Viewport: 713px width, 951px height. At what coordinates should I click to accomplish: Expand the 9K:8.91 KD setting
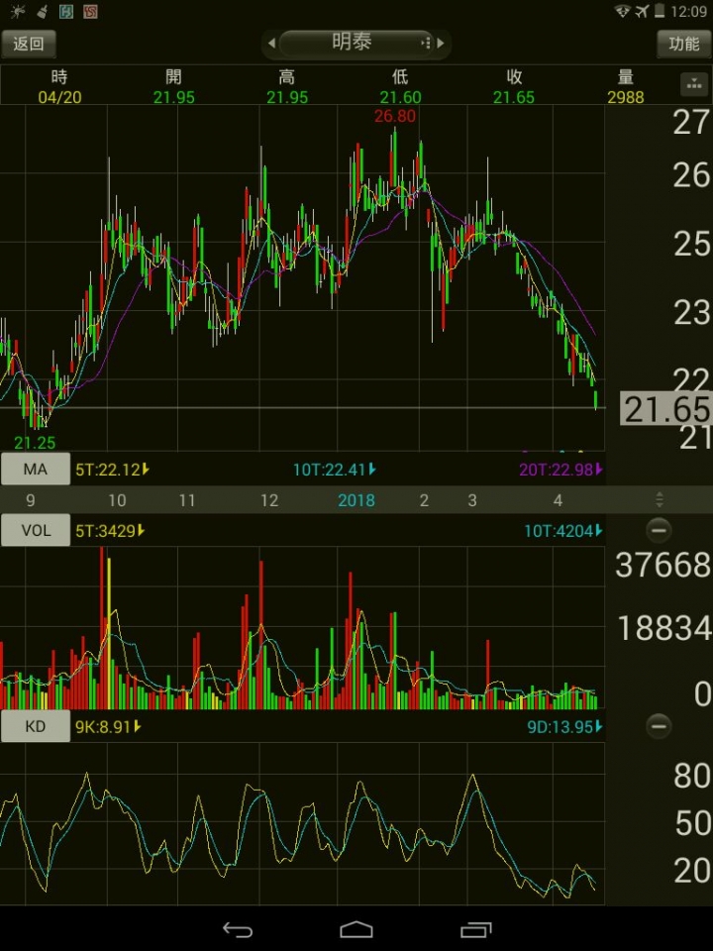[x=108, y=726]
